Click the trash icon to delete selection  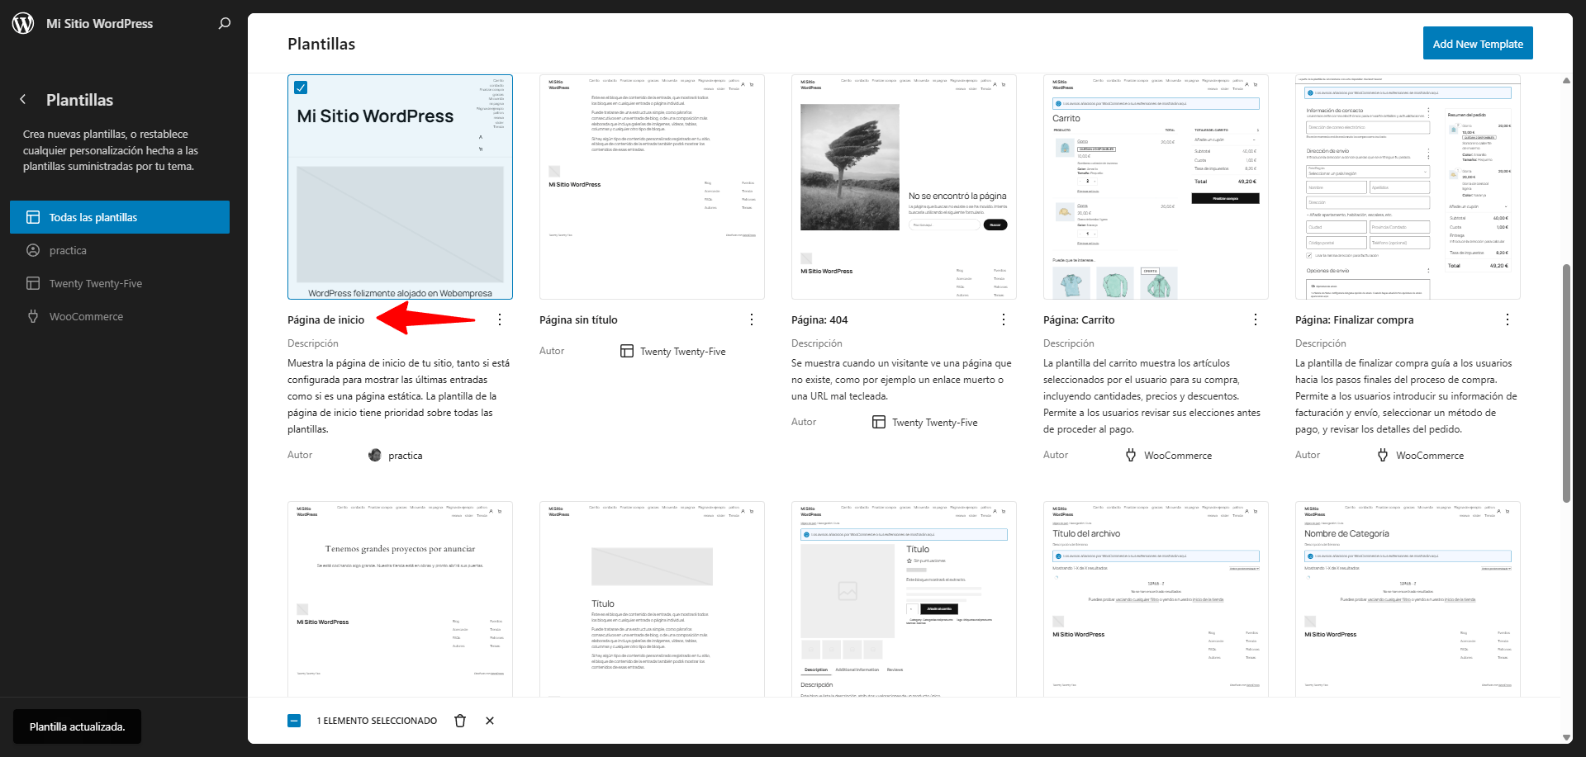click(460, 721)
